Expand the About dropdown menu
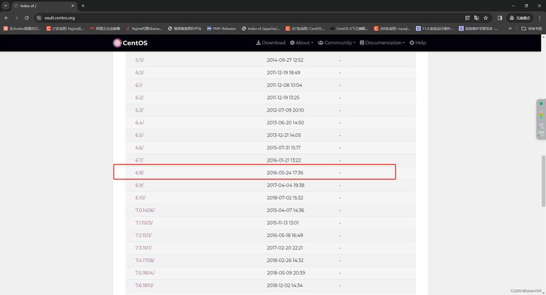This screenshot has width=546, height=295. [301, 42]
